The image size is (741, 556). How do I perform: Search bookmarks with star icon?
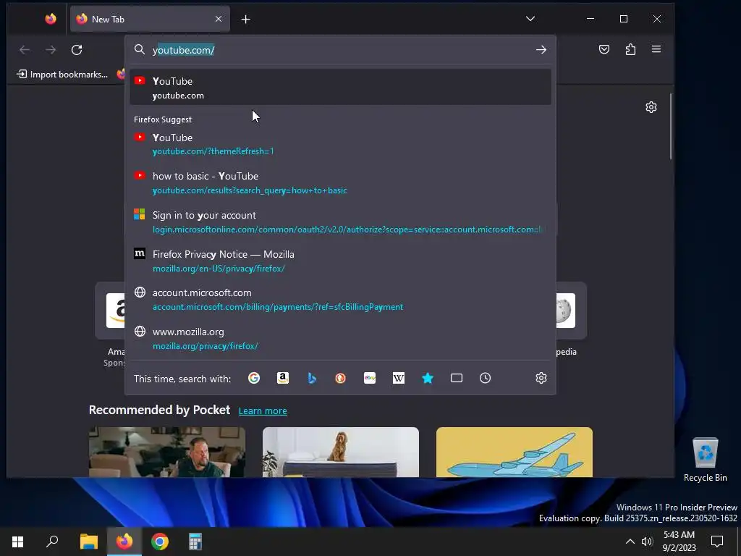click(428, 378)
